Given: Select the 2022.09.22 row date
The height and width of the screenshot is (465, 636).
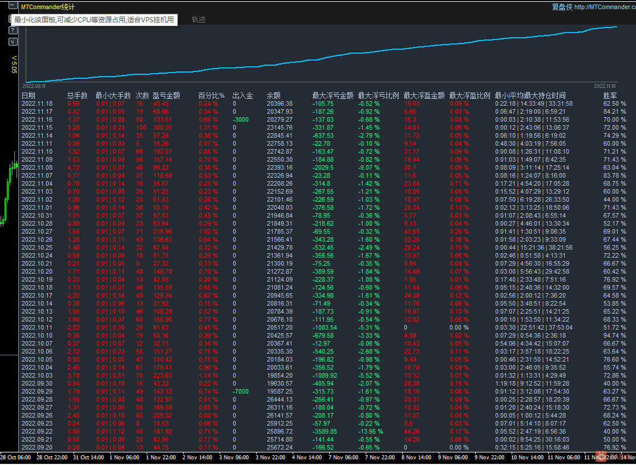Looking at the screenshot, I should coord(37,431).
